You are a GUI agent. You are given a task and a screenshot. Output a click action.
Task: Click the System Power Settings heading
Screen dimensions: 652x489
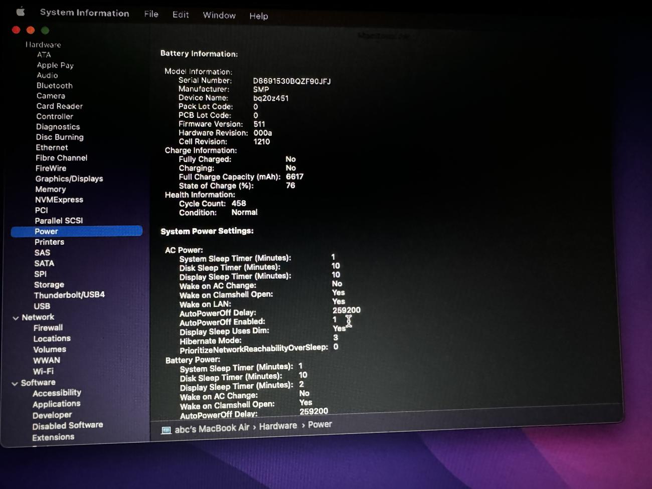point(207,231)
